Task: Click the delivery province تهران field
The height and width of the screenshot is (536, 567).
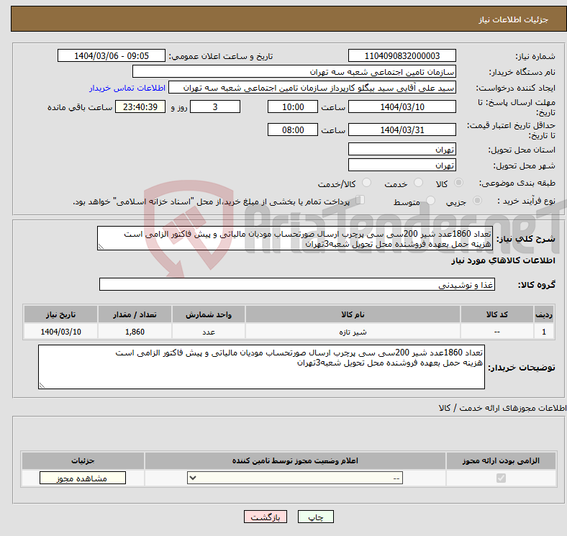Action: tap(402, 149)
